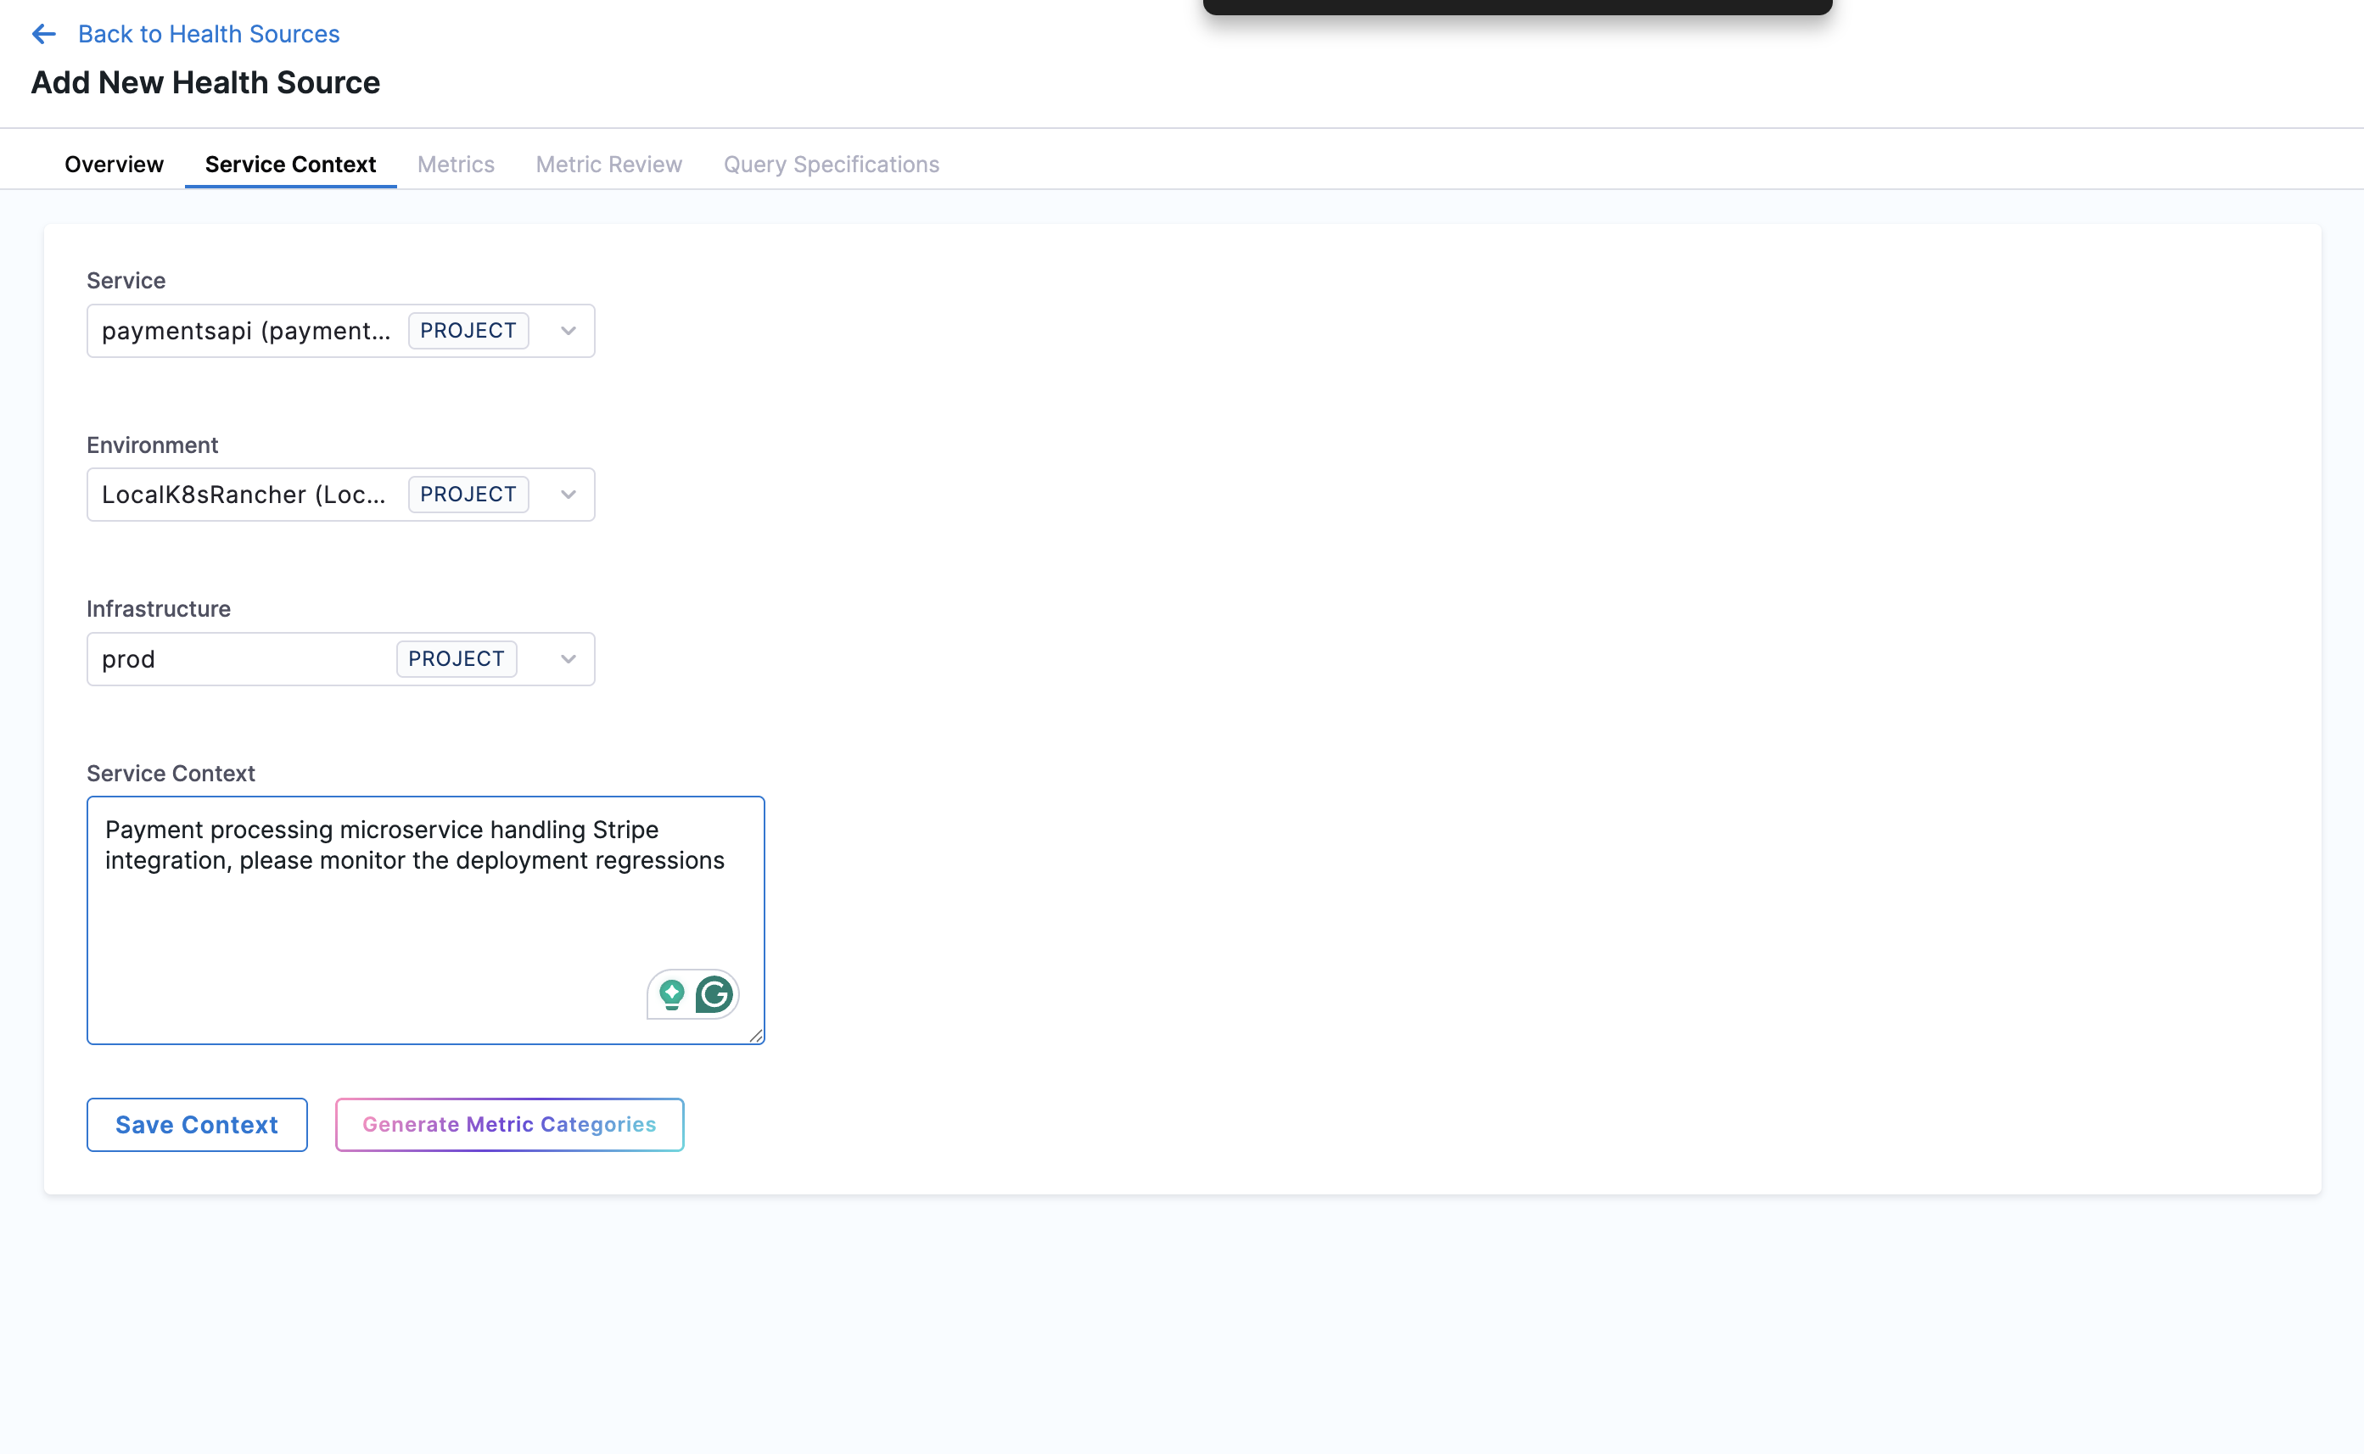This screenshot has width=2364, height=1454.
Task: Open the Grammarly G icon
Action: point(714,994)
